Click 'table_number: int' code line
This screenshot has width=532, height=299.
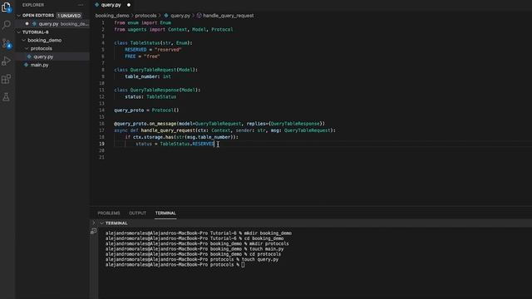[148, 76]
